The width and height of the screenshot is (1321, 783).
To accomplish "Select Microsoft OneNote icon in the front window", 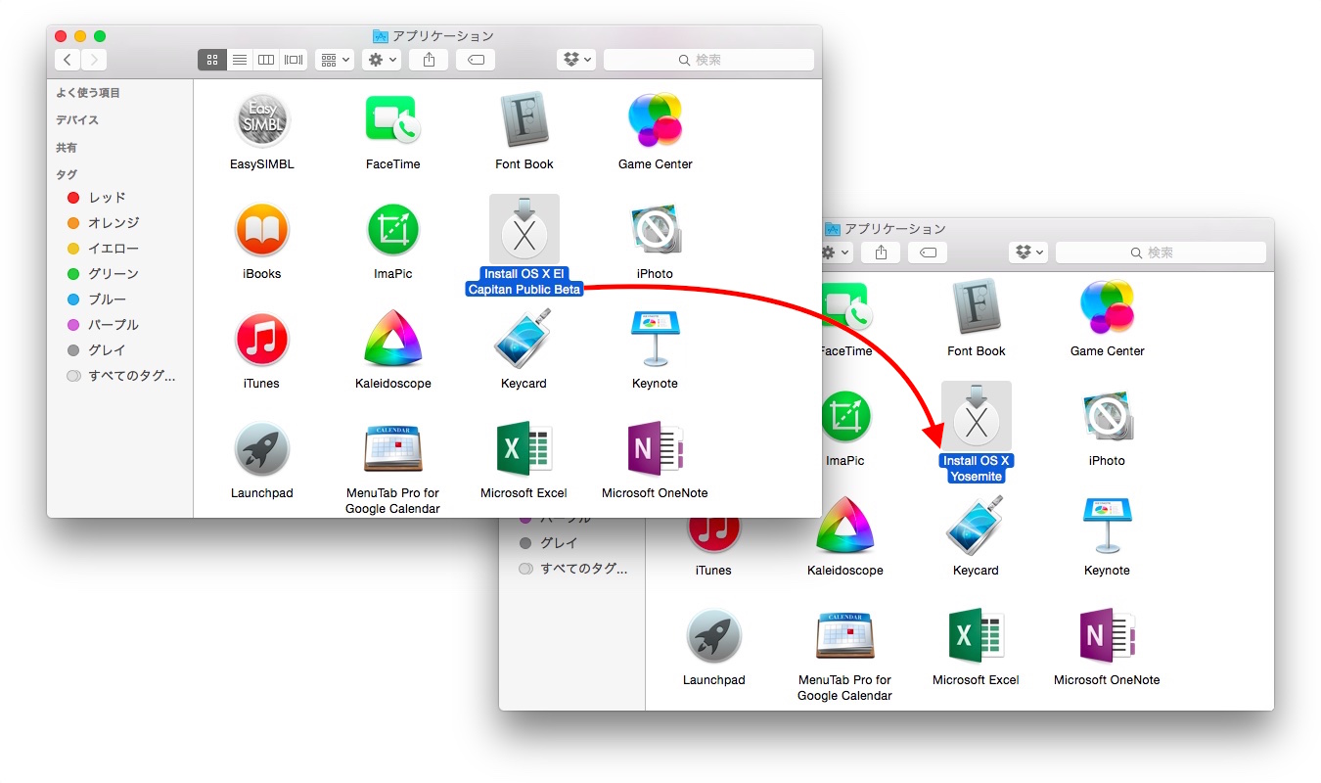I will (655, 449).
